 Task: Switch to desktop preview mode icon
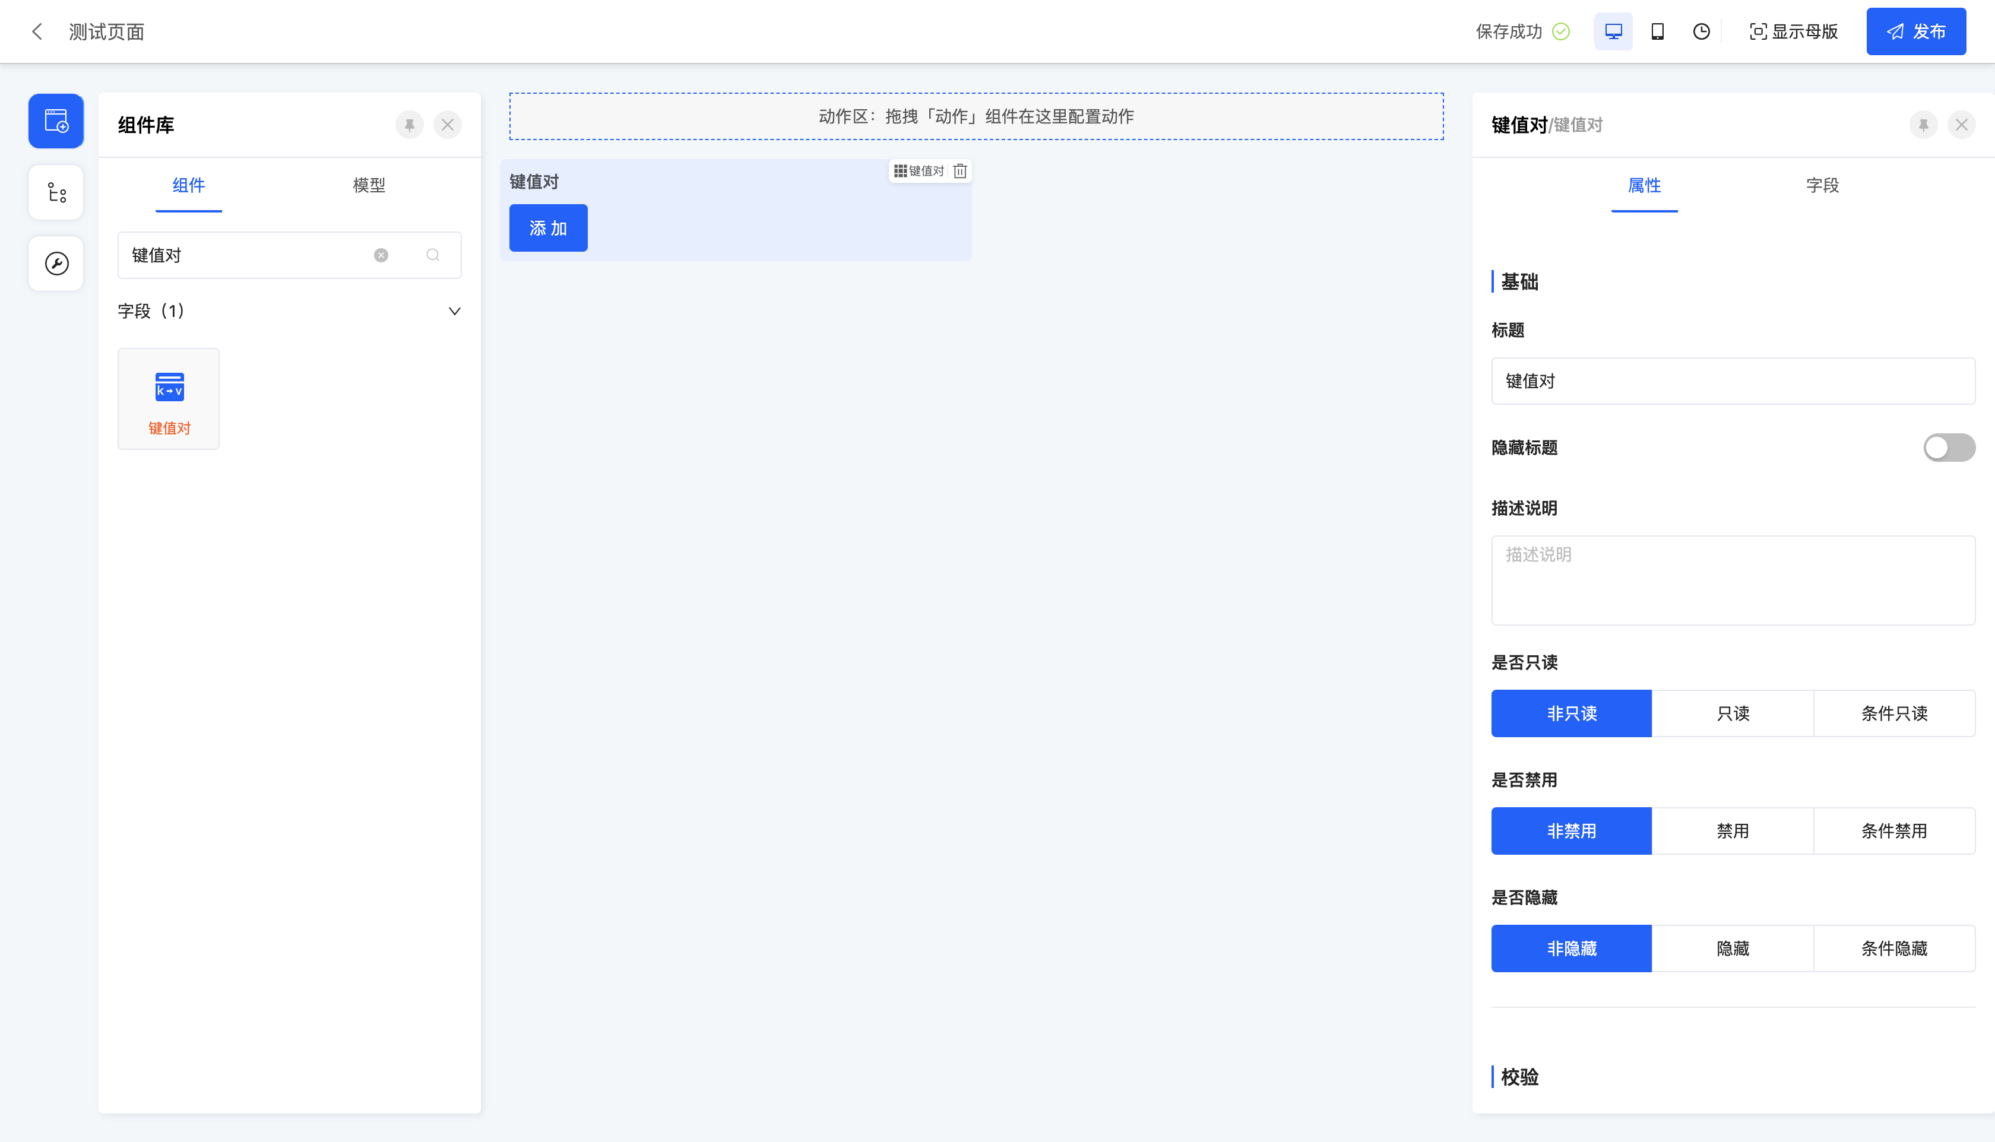(x=1613, y=31)
